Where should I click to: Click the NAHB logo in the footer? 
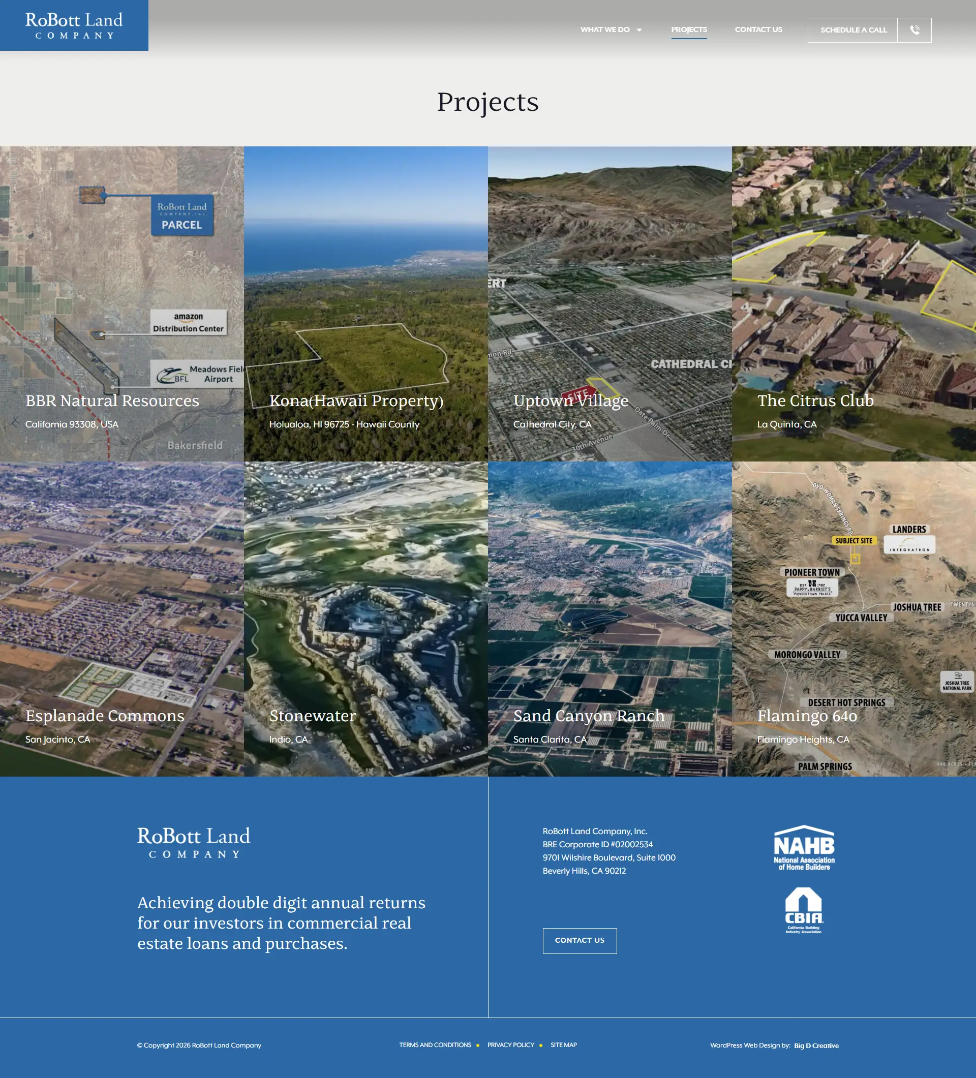coord(804,849)
